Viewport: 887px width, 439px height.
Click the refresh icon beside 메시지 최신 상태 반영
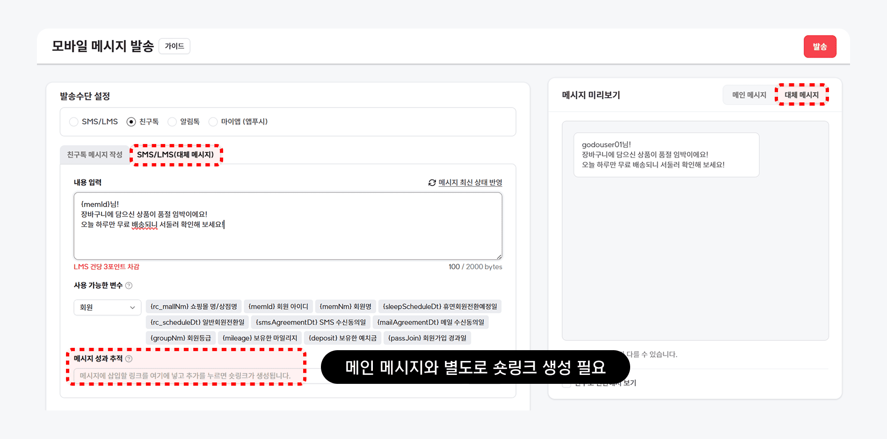click(x=432, y=183)
